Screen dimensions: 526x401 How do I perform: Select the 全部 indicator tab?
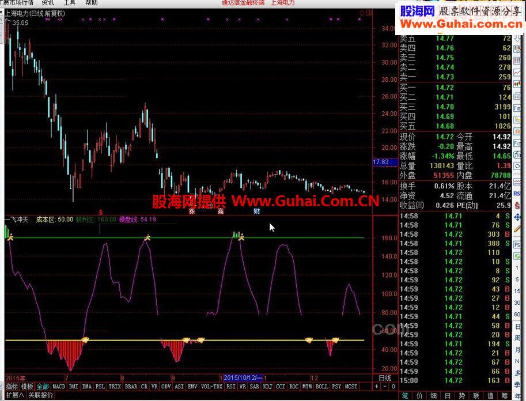point(43,387)
